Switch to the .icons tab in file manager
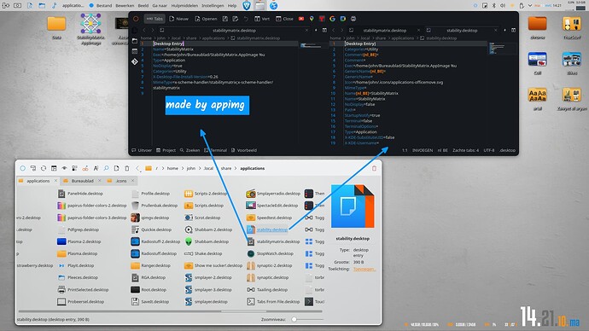 pos(121,181)
